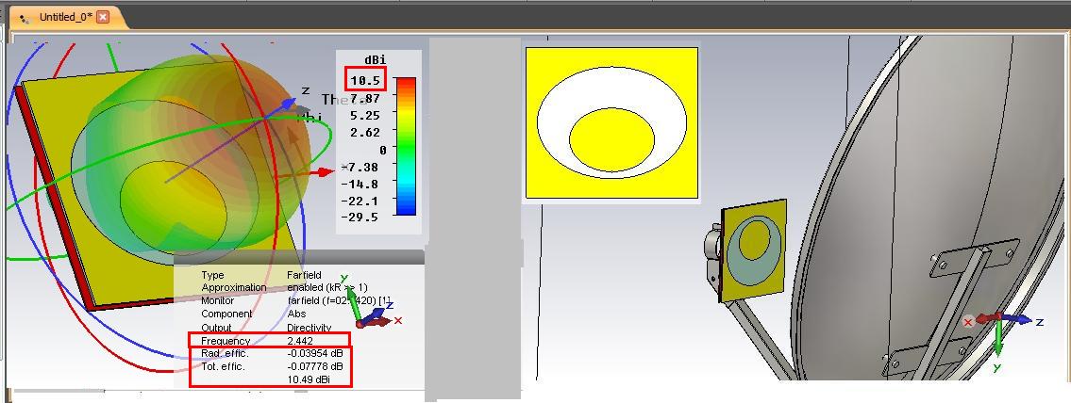This screenshot has height=403, width=1071.
Task: Click the 10.49 dBi directivity value
Action: point(309,379)
